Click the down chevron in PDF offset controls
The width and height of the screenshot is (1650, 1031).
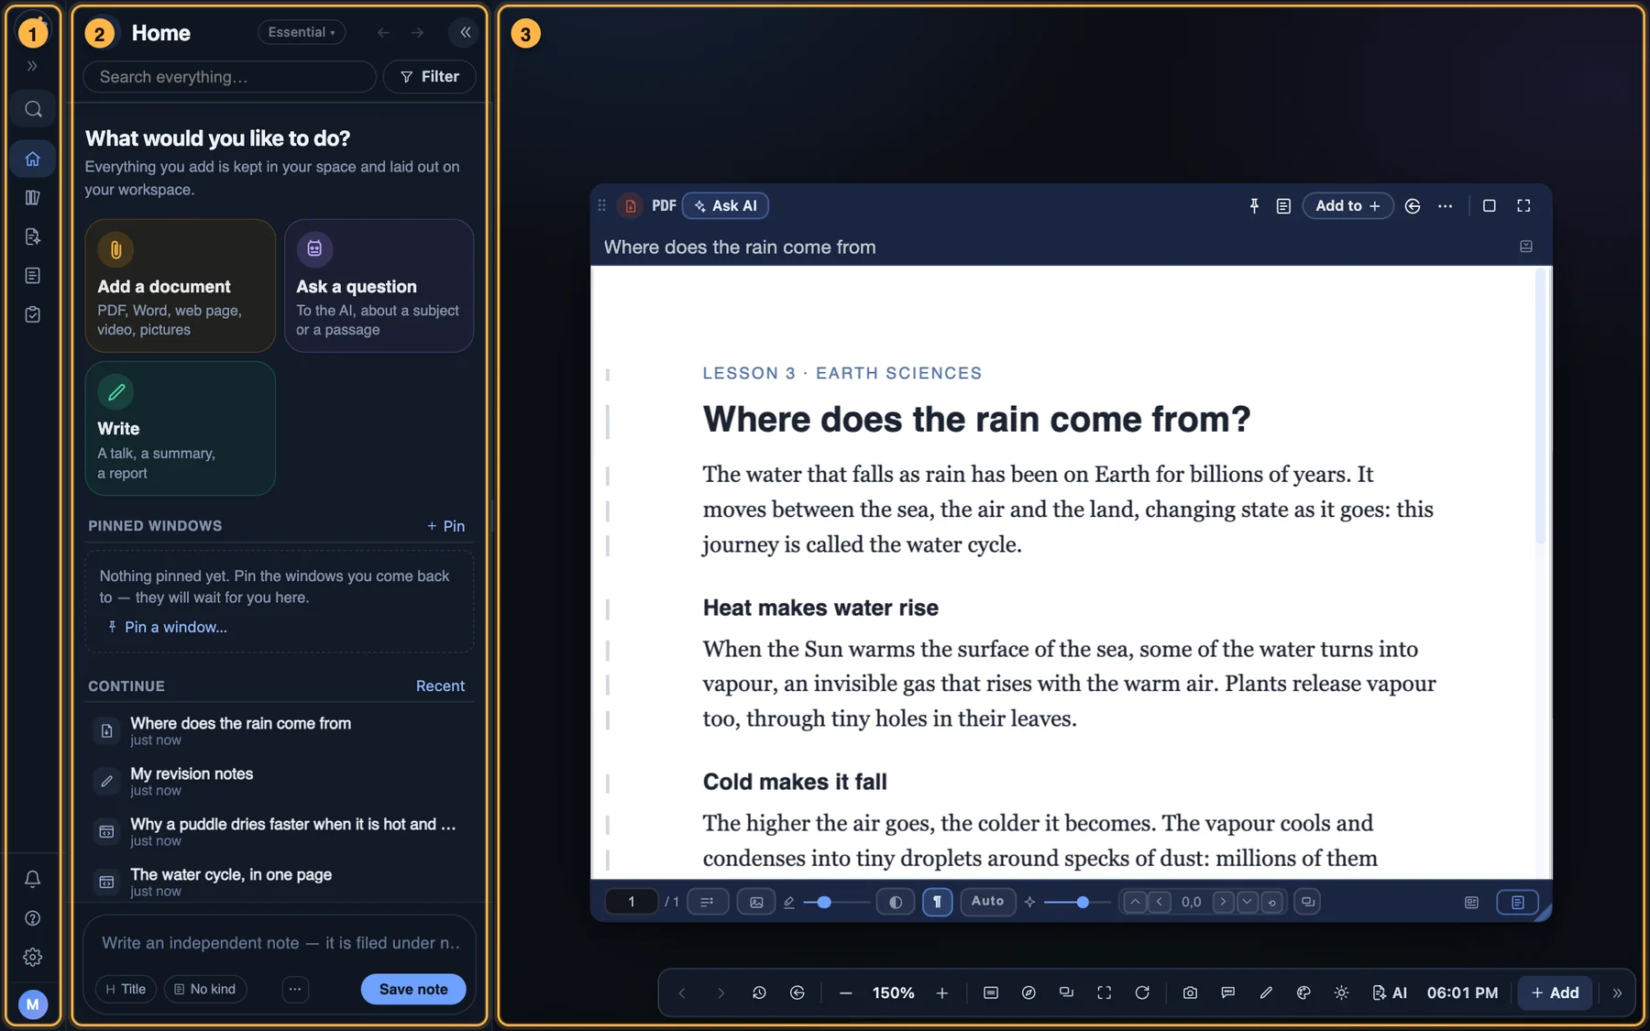1248,902
